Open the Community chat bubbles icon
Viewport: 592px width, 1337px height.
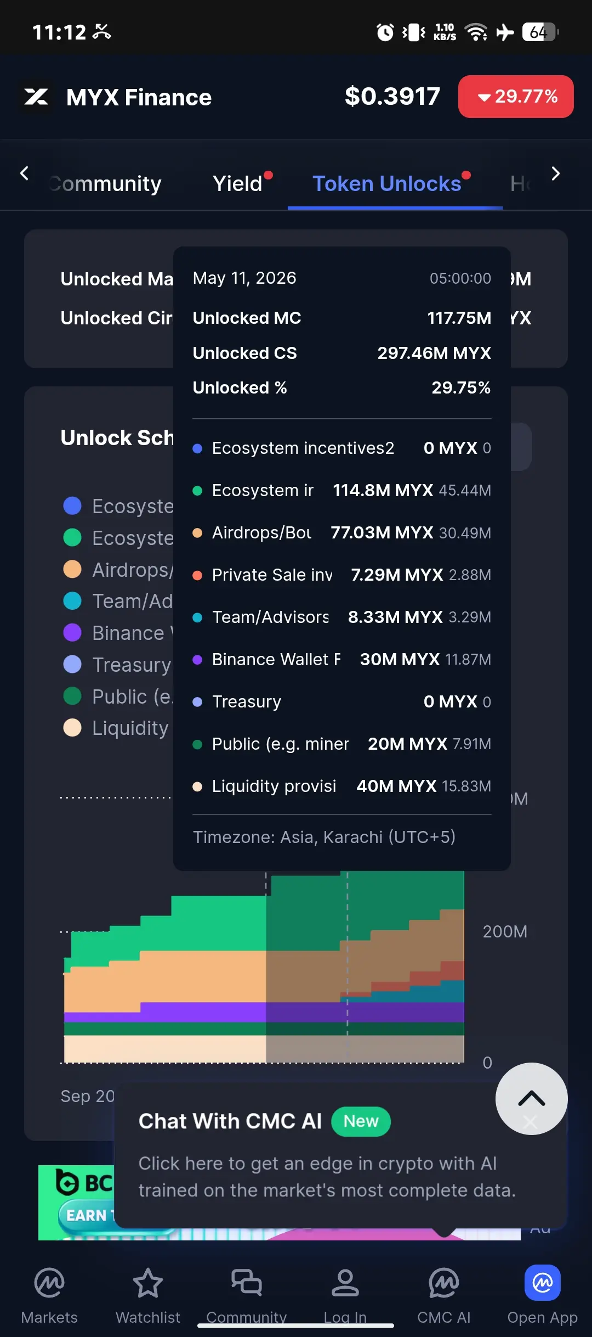coord(247,1283)
